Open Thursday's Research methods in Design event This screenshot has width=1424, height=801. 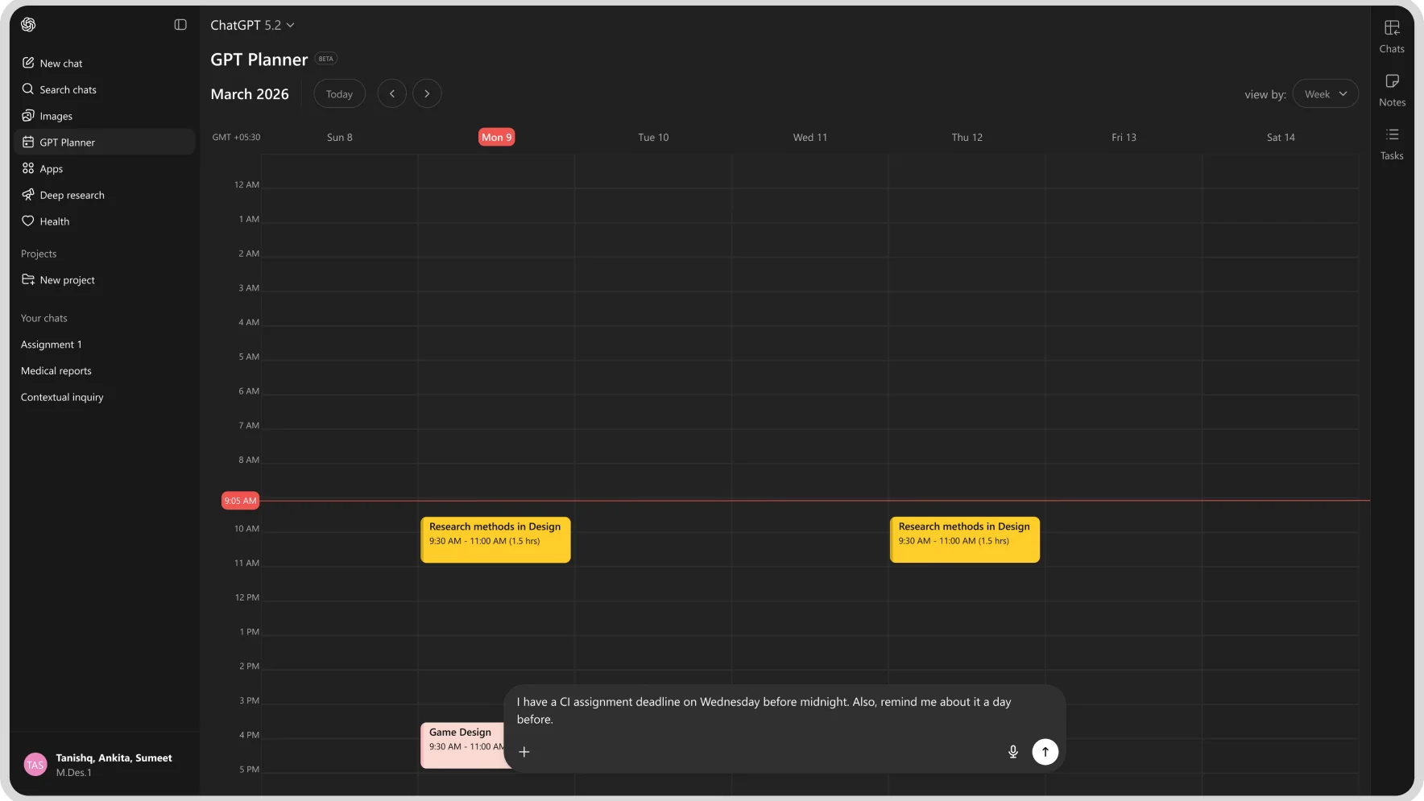[x=965, y=539]
